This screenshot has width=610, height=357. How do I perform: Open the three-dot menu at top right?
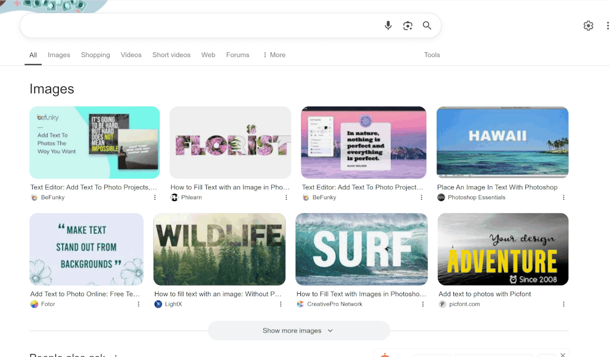click(x=607, y=26)
